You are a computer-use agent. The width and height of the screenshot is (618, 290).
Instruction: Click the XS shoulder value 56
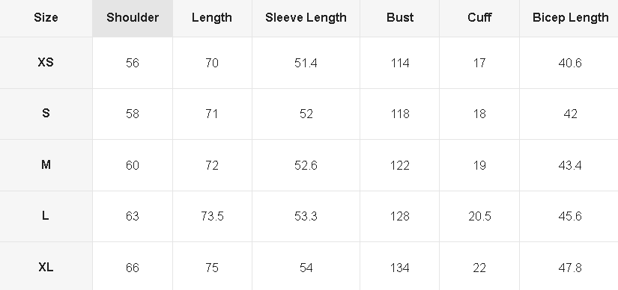point(133,63)
